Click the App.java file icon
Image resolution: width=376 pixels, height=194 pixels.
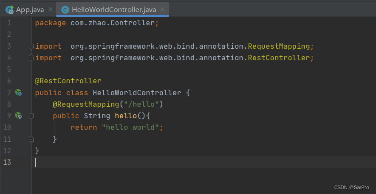[10, 10]
